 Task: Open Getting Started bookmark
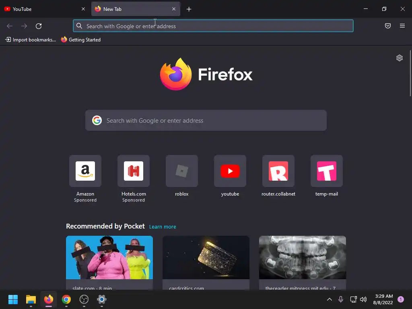pyautogui.click(x=80, y=40)
